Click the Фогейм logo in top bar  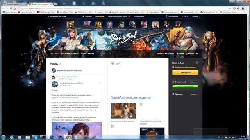(x=87, y=16)
